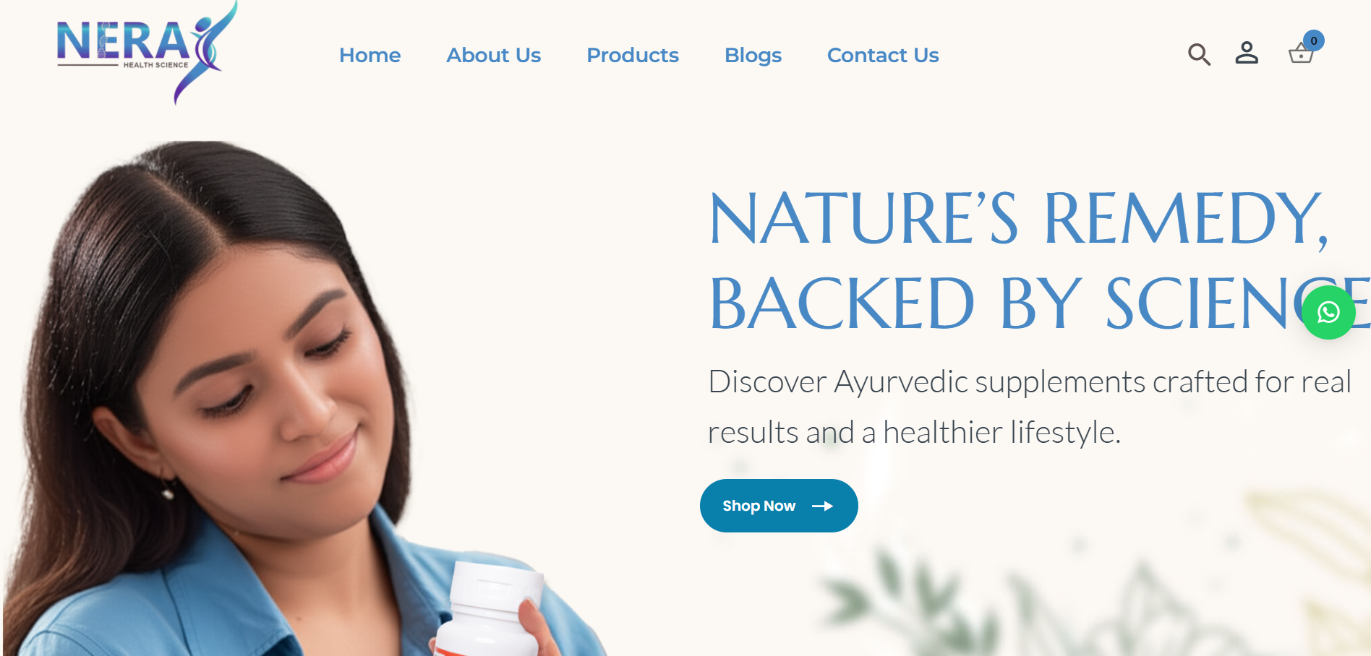Click the Shop Now button
This screenshot has height=656, width=1371.
coord(779,506)
